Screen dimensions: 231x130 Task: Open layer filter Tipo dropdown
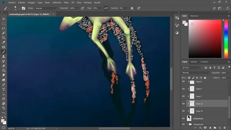point(191,68)
